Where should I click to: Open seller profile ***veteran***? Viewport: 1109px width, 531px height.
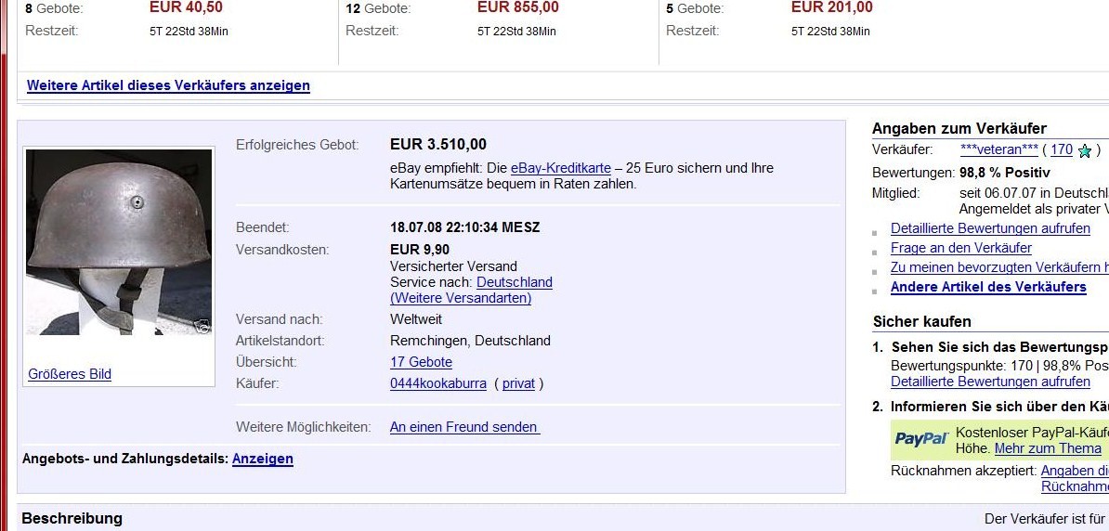998,149
